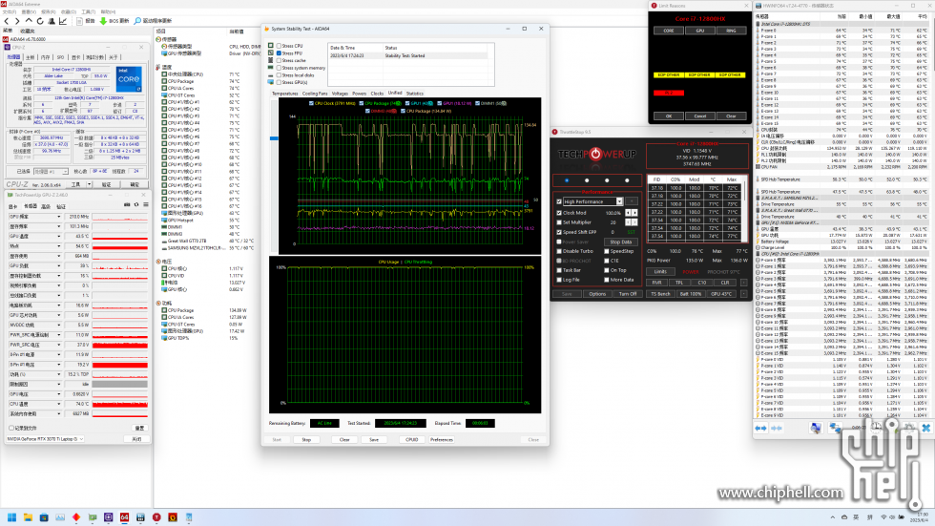The height and width of the screenshot is (526, 935).
Task: Click GPU-Z screenshot camera icon
Action: pyautogui.click(x=127, y=204)
